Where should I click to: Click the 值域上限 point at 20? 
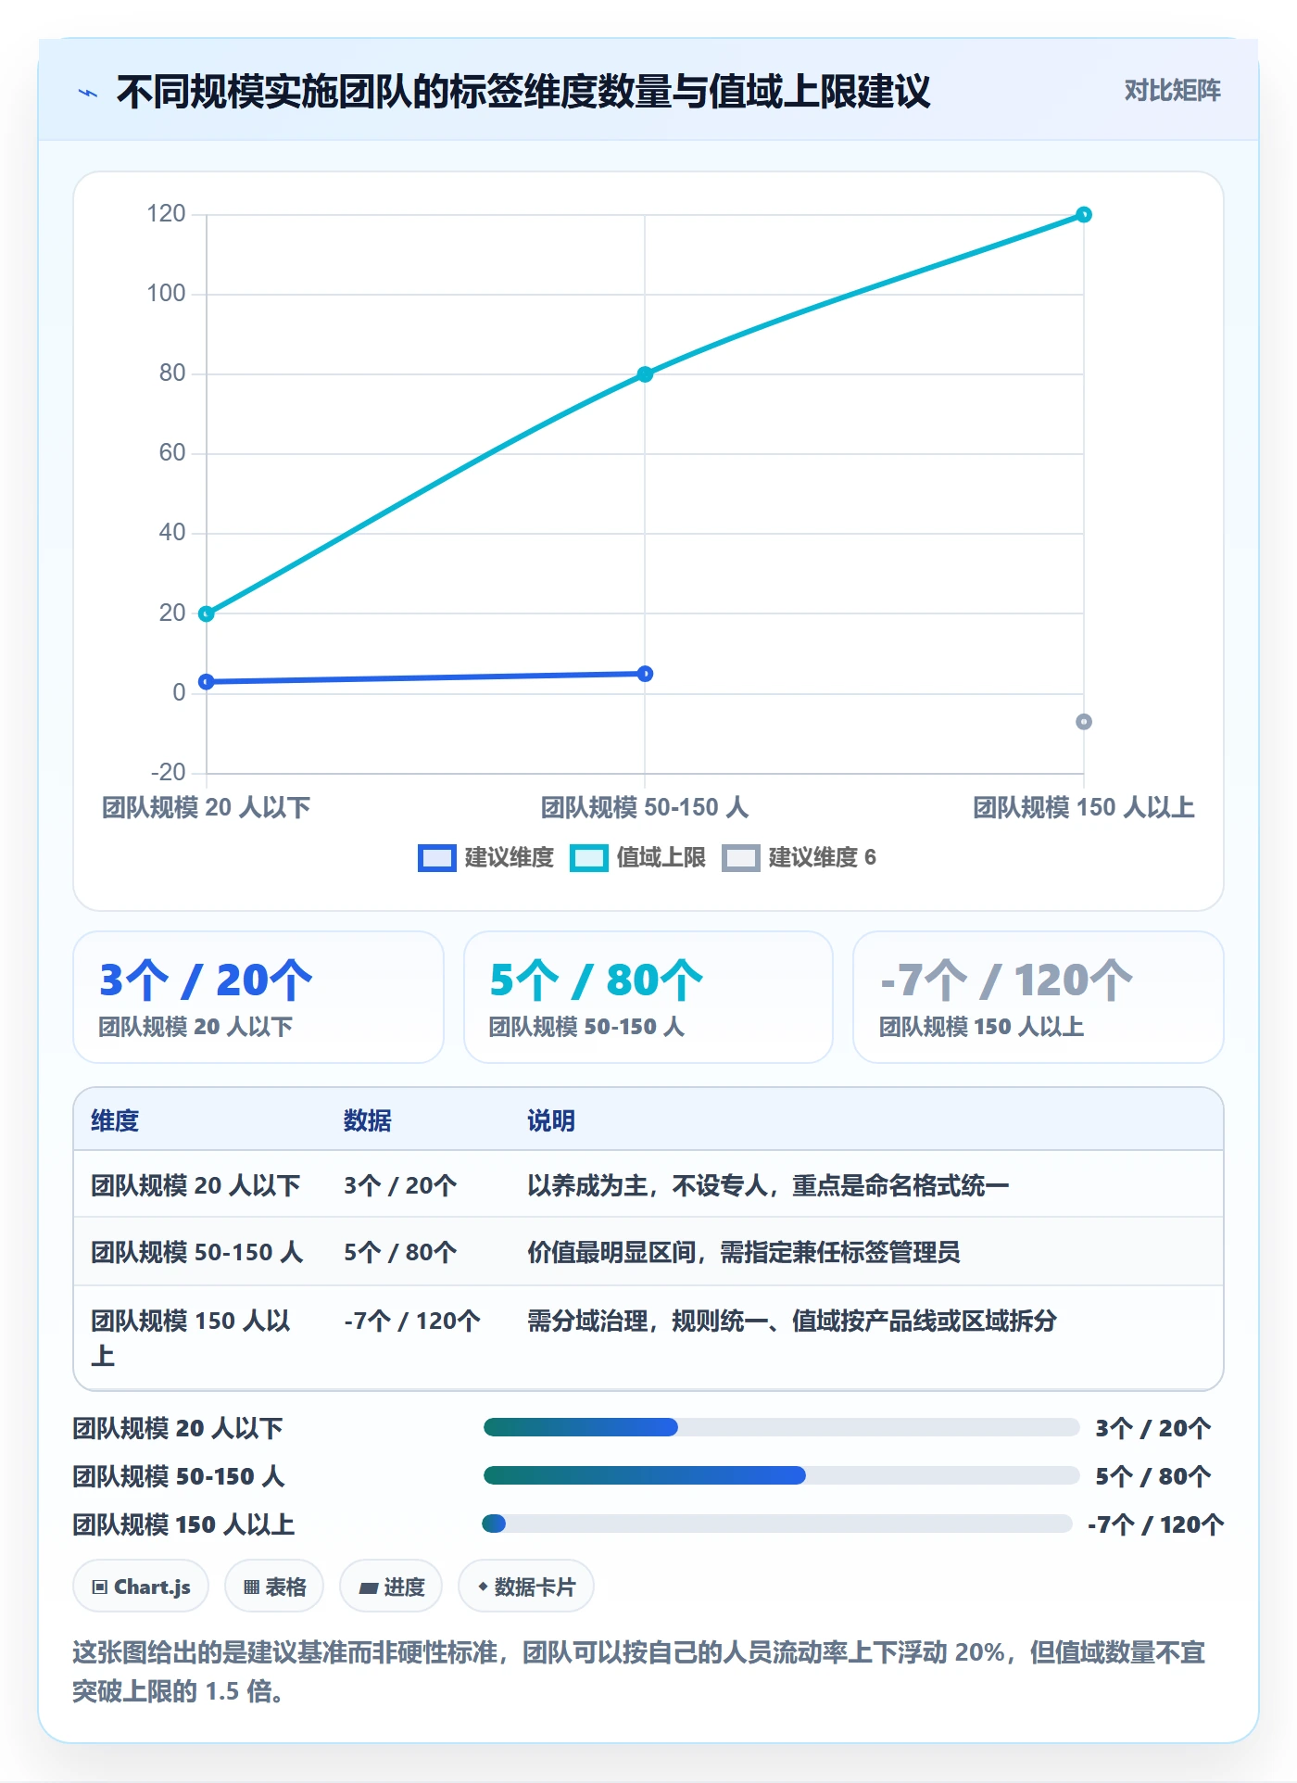point(207,613)
